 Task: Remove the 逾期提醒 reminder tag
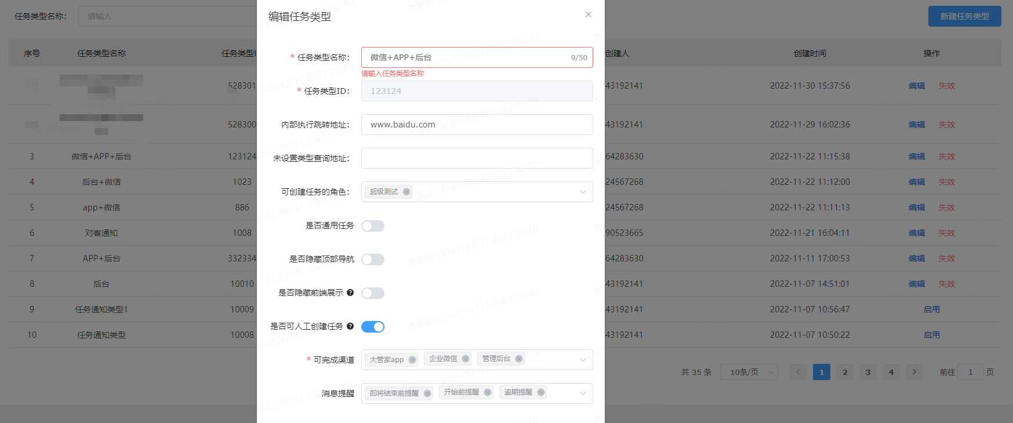pyautogui.click(x=541, y=392)
